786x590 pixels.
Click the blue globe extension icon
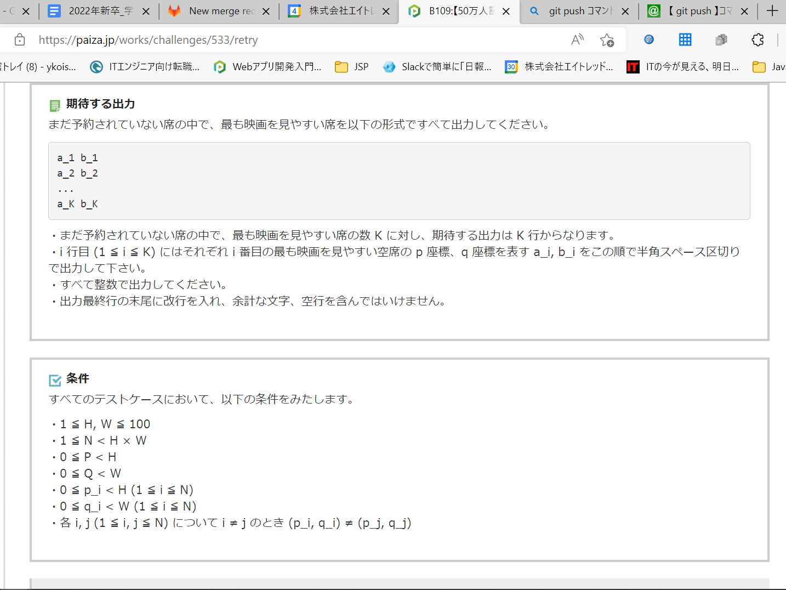tap(649, 39)
